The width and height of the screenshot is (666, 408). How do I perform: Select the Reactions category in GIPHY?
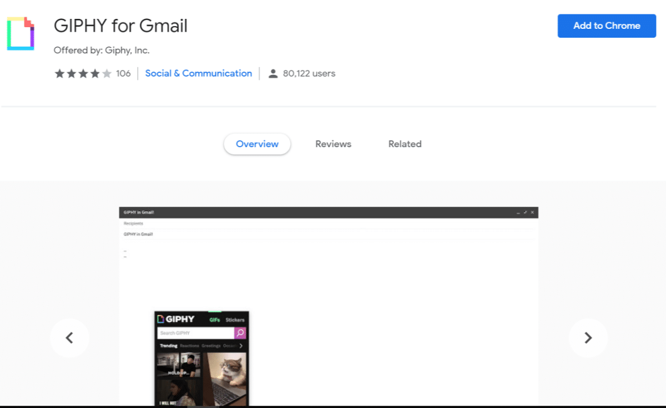pos(189,346)
